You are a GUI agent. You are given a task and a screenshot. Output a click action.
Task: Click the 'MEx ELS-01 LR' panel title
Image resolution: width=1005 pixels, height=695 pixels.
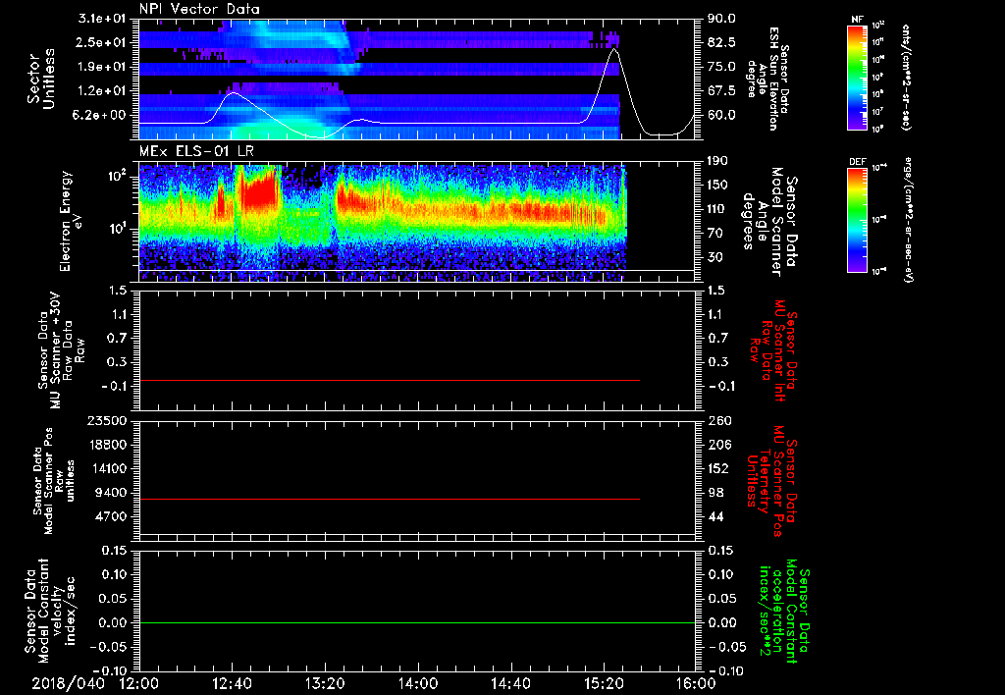click(x=196, y=152)
